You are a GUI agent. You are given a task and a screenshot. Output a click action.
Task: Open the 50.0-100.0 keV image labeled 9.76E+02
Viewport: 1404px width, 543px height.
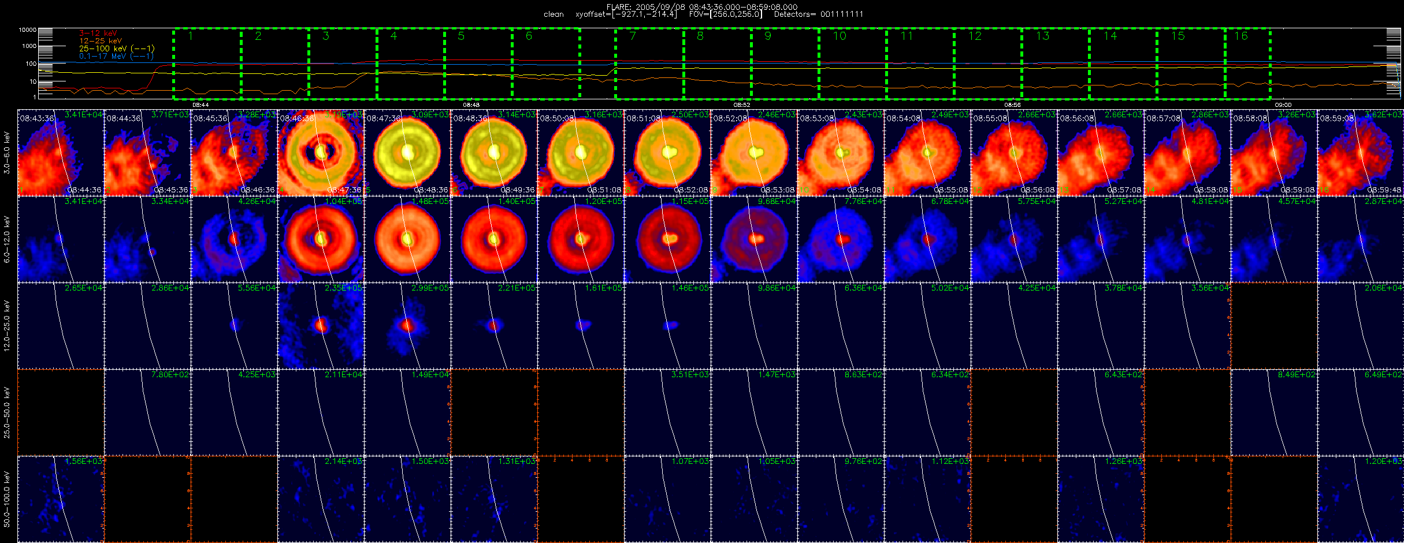click(x=841, y=499)
